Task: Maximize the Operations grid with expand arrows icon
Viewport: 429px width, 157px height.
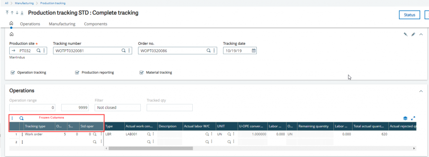Action: click(413, 118)
